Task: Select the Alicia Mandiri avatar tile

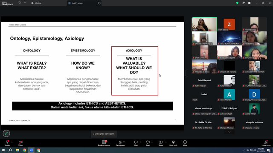Action: (x=229, y=94)
